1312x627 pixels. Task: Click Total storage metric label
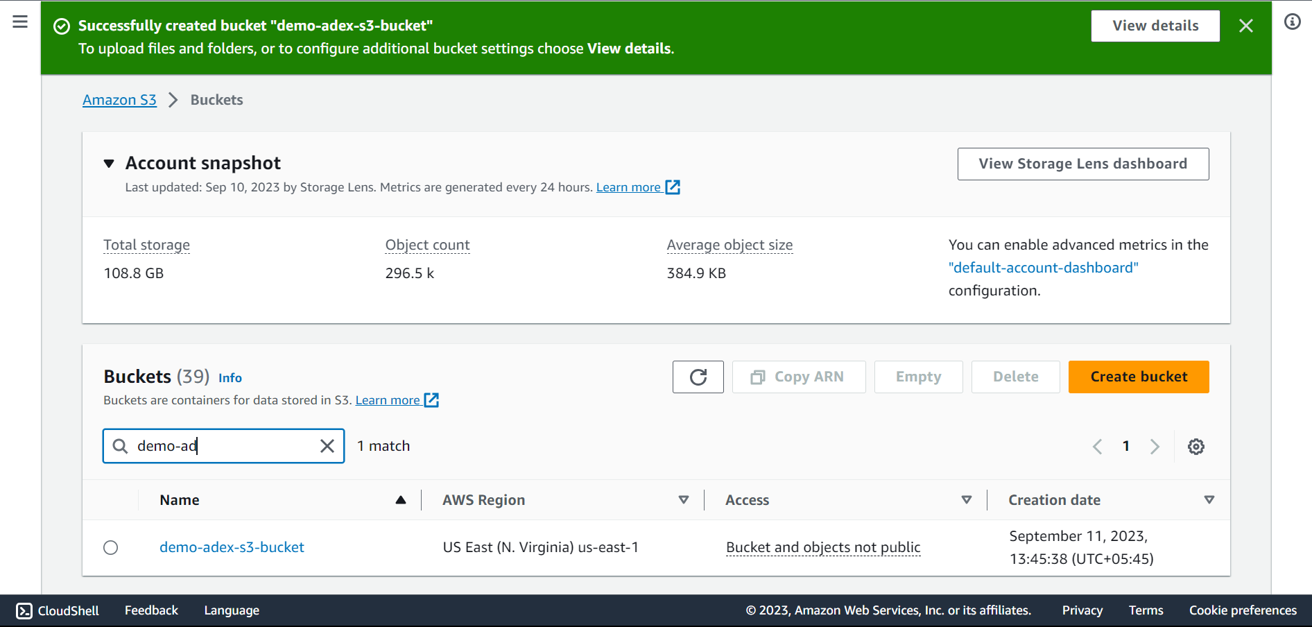pyautogui.click(x=146, y=245)
